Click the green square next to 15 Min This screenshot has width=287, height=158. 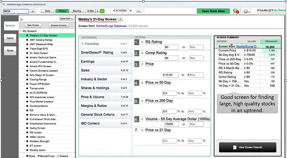(x=102, y=11)
